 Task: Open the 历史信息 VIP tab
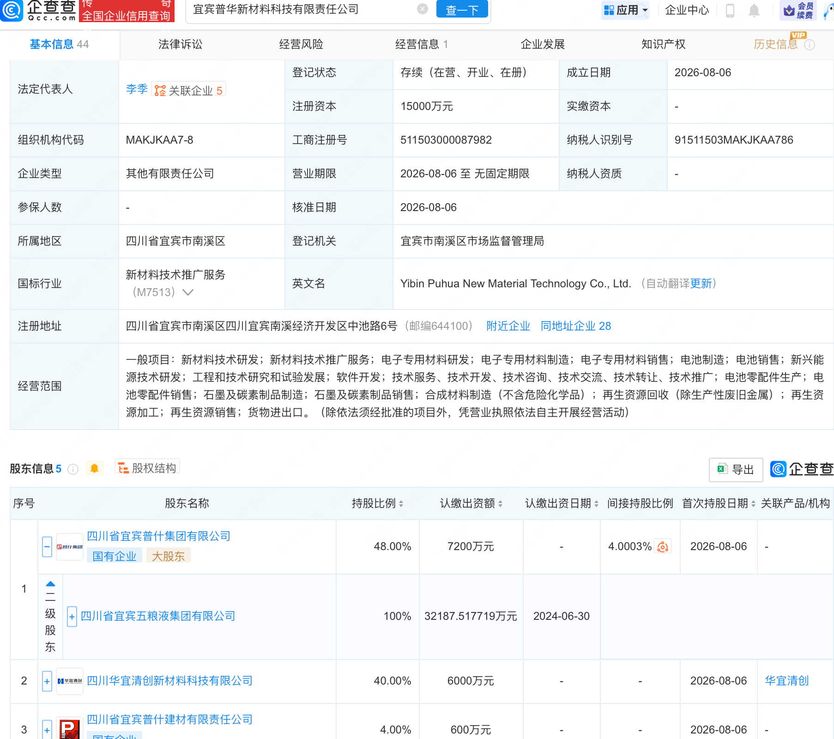(776, 44)
